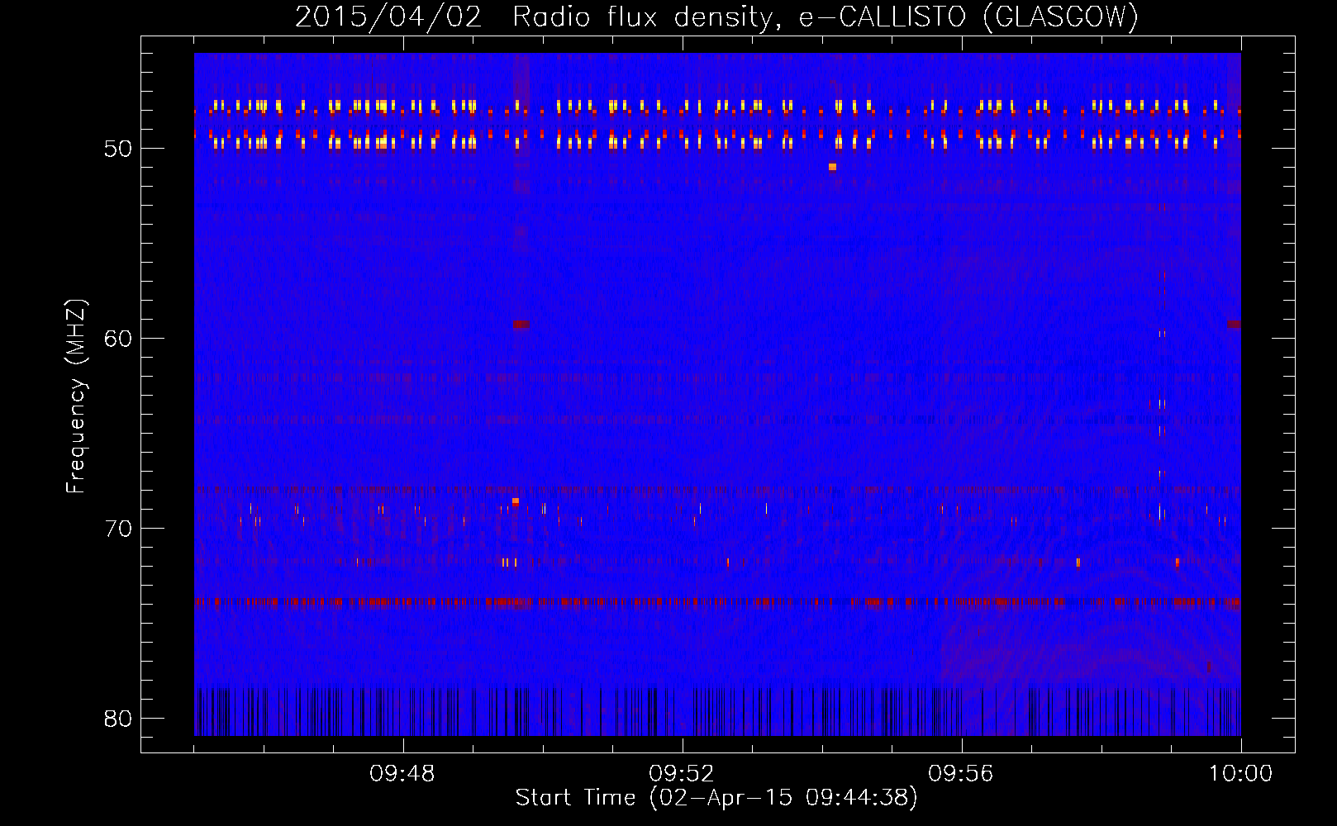This screenshot has width=1337, height=826.
Task: Click the 70 frequency tick label
Action: pos(118,529)
